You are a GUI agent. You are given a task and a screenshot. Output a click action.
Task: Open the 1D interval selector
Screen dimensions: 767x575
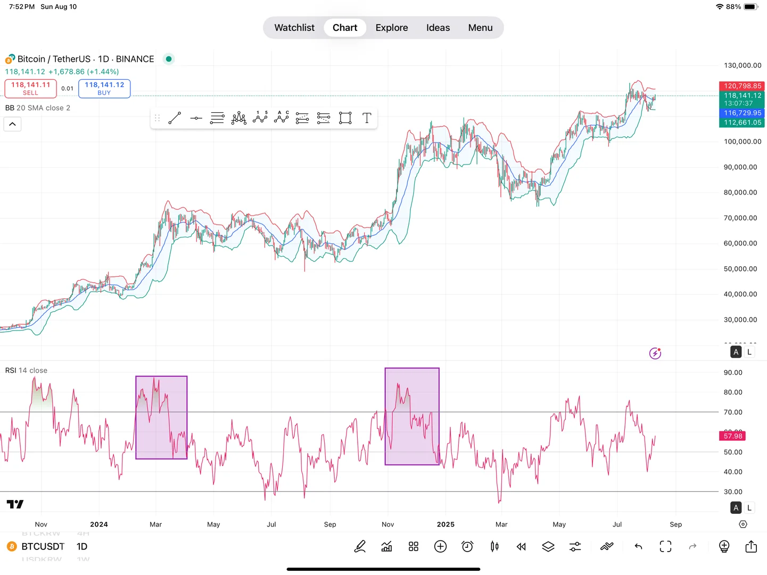click(x=82, y=546)
